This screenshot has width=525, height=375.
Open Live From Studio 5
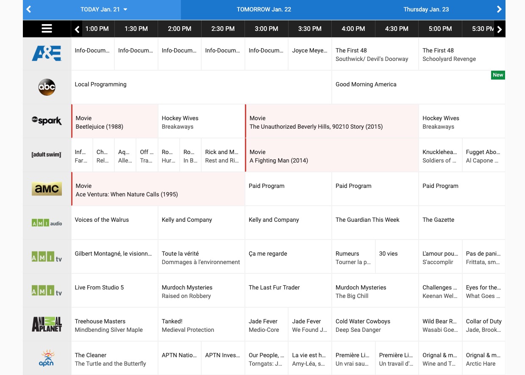(x=114, y=290)
